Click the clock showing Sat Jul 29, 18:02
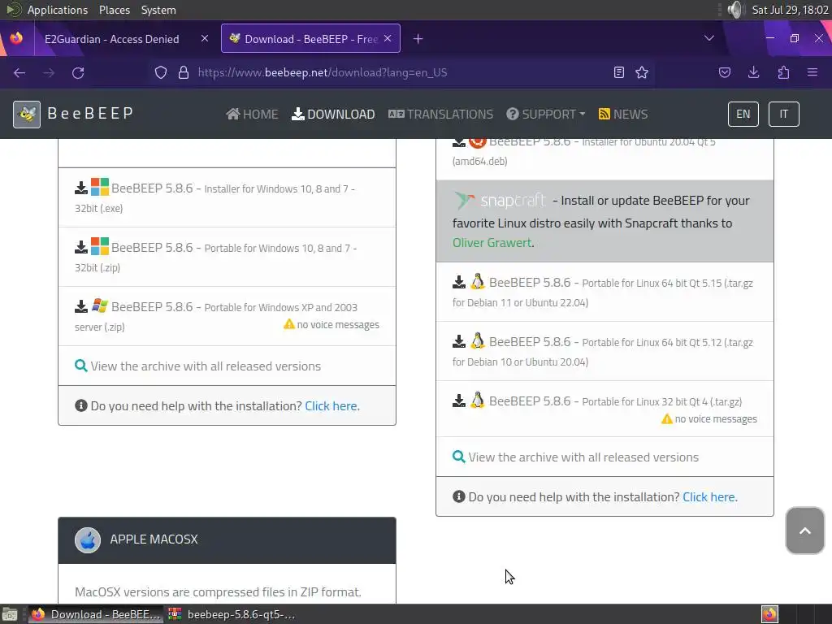This screenshot has height=624, width=832. click(790, 10)
